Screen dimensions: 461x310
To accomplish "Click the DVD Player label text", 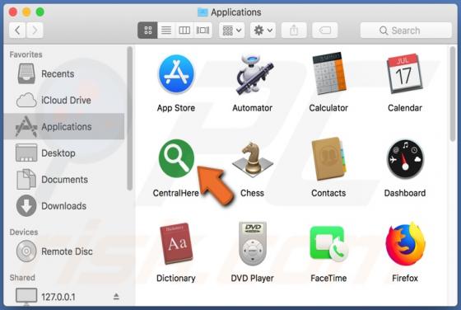I will [252, 278].
